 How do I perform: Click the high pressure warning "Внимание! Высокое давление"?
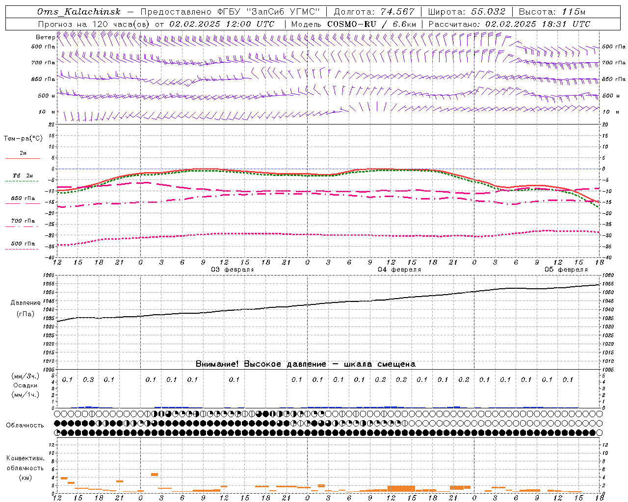coord(261,364)
